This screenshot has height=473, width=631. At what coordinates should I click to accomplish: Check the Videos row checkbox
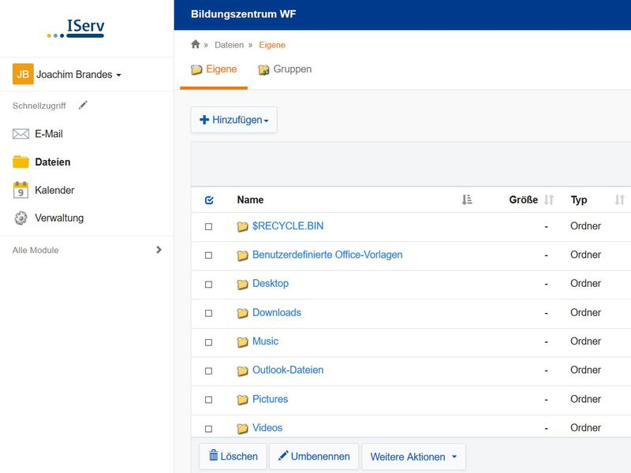(x=208, y=429)
